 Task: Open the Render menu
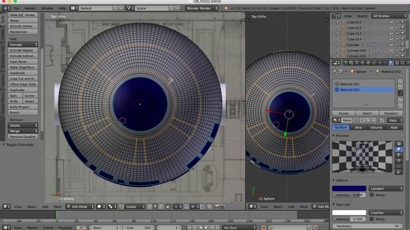click(x=30, y=8)
